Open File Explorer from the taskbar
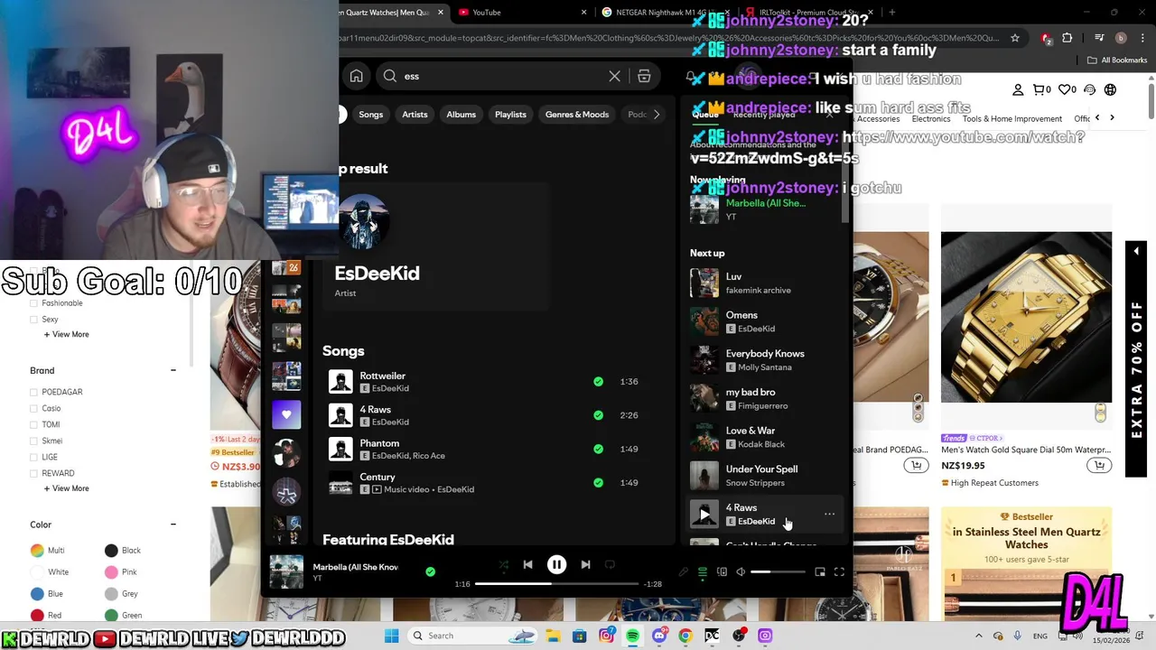 (553, 636)
